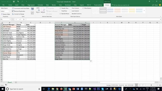The height and width of the screenshot is (91, 162).
Task: Open the Clients column filter dropdown
Action: (25, 25)
